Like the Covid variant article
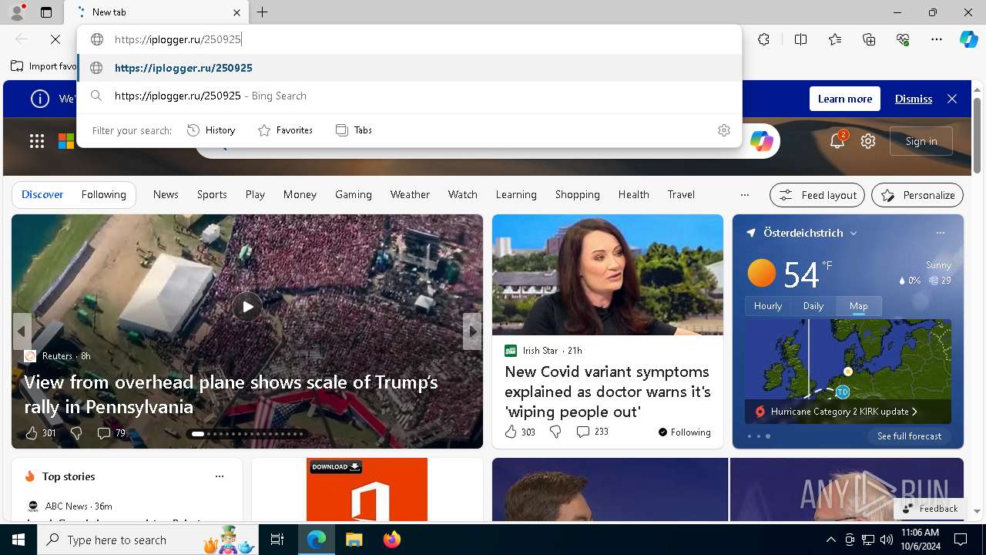This screenshot has height=555, width=986. (x=511, y=432)
